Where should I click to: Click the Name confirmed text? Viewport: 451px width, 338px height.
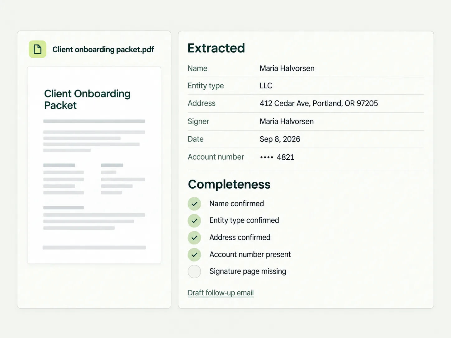[x=237, y=204]
